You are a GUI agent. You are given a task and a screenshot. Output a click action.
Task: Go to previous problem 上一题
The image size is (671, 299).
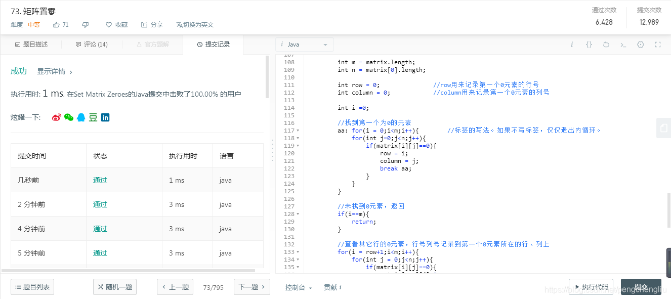click(x=175, y=287)
